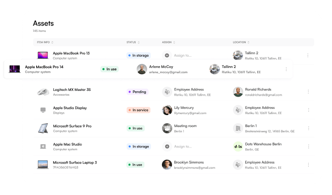Image resolution: width=332 pixels, height=195 pixels.
Task: Sort by the ITEM INFO column arrows
Action: click(52, 42)
